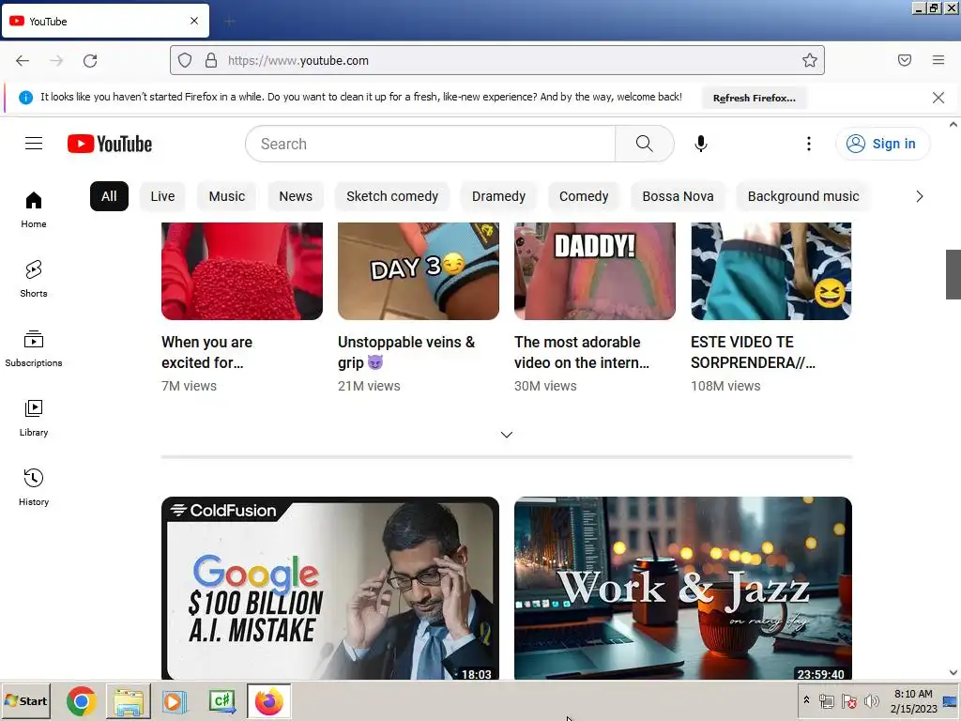The height and width of the screenshot is (721, 961).
Task: Open Library in the sidebar
Action: pos(34,418)
